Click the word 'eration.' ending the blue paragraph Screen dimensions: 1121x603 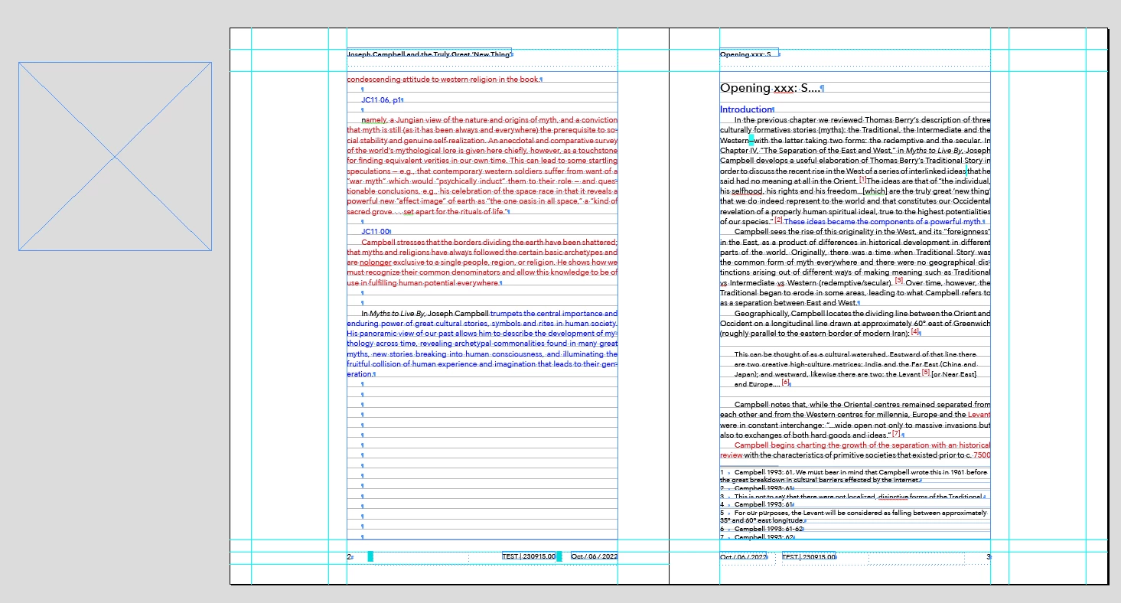(x=359, y=374)
